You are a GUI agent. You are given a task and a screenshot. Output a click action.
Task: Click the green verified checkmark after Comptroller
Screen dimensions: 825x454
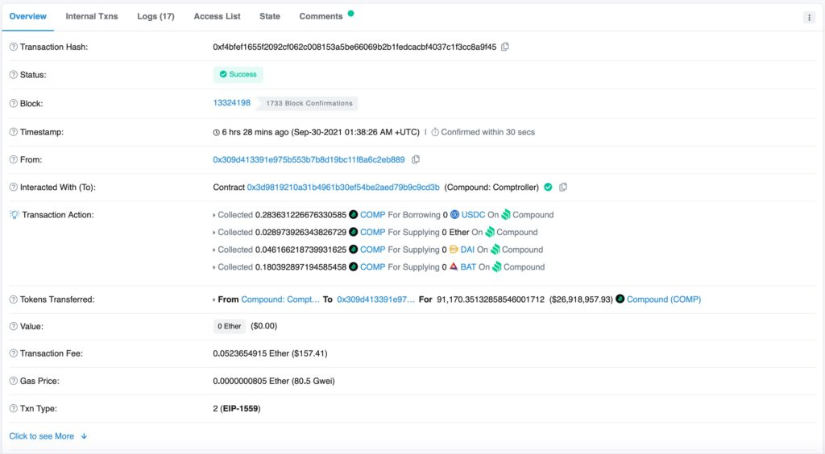click(x=548, y=187)
